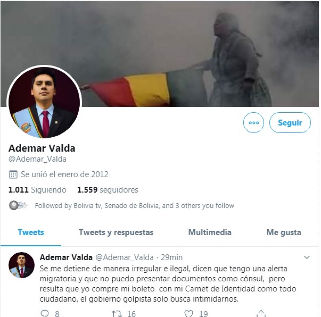Image resolution: width=321 pixels, height=317 pixels.
Task: Open the three-dots more options button
Action: tap(254, 122)
